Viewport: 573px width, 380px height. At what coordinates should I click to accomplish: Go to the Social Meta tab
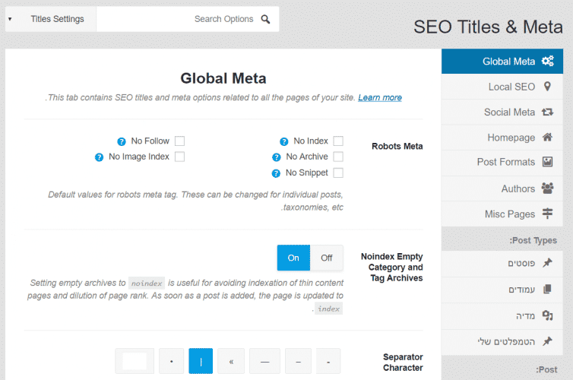(x=502, y=112)
